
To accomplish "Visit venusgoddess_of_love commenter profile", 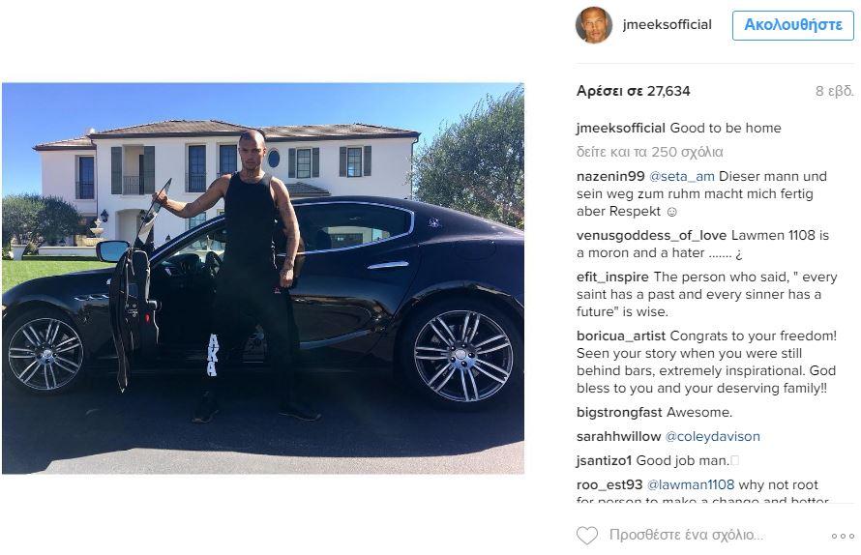I will click(651, 236).
